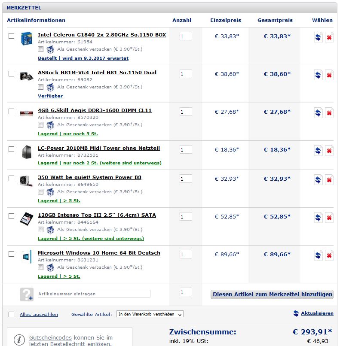Edit quantity field in the add-article row
Image resolution: width=340 pixels, height=346 pixels.
pos(186,292)
